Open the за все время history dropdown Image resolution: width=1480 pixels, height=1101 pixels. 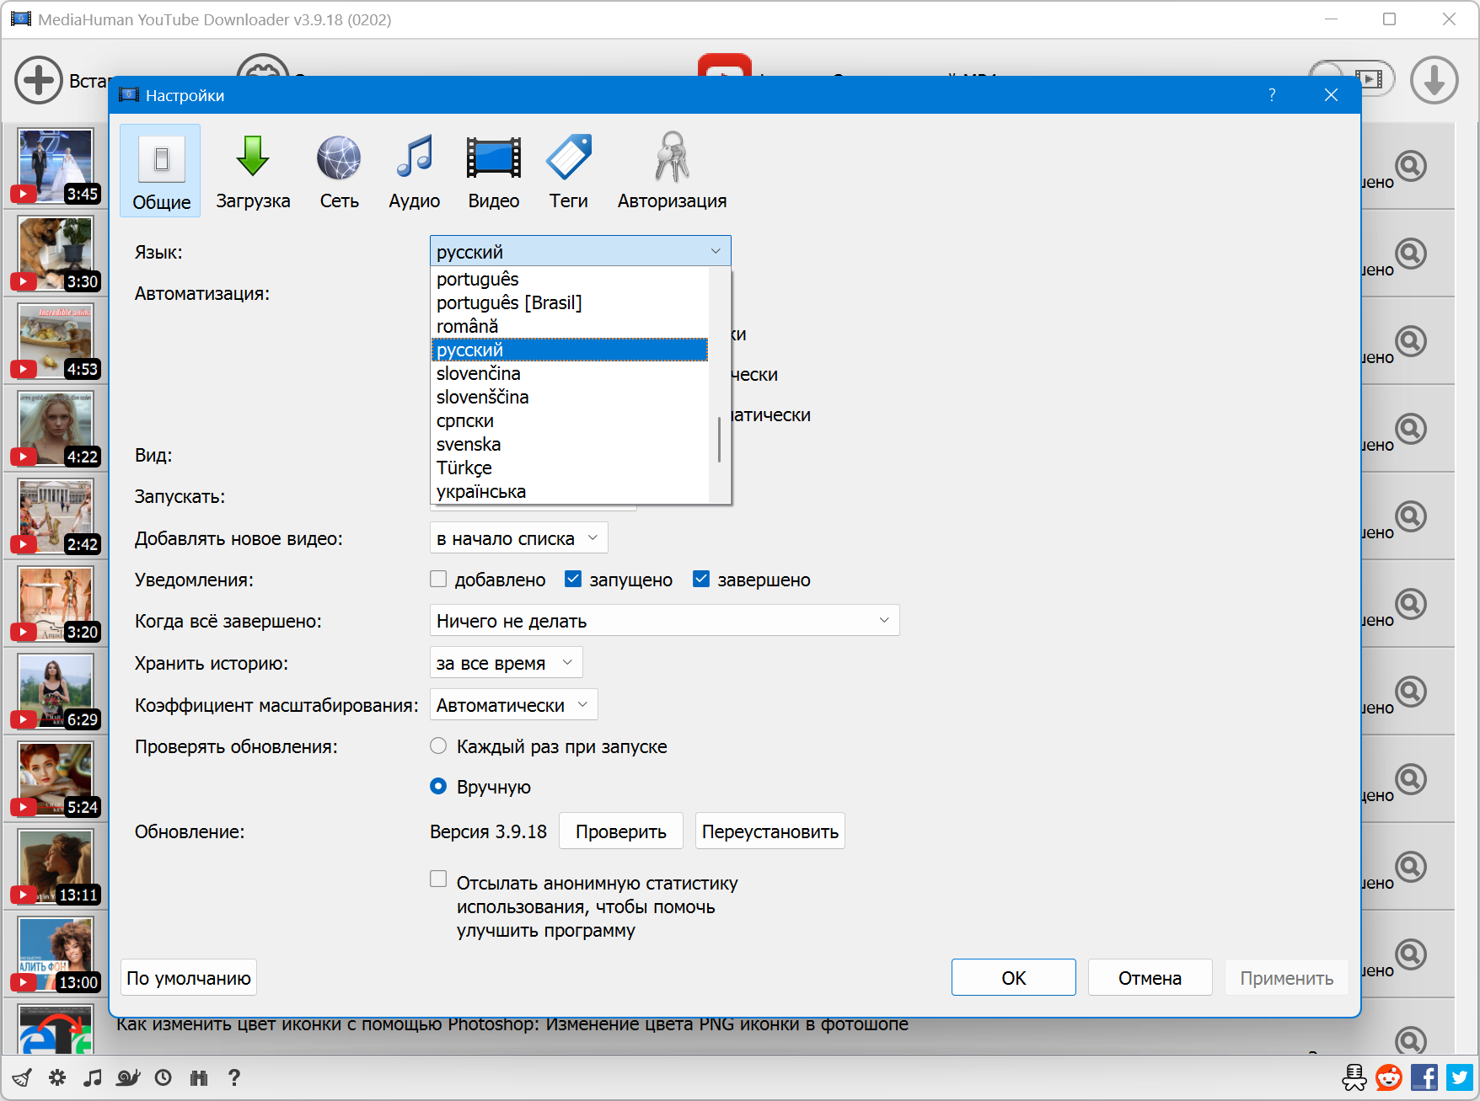tap(506, 663)
